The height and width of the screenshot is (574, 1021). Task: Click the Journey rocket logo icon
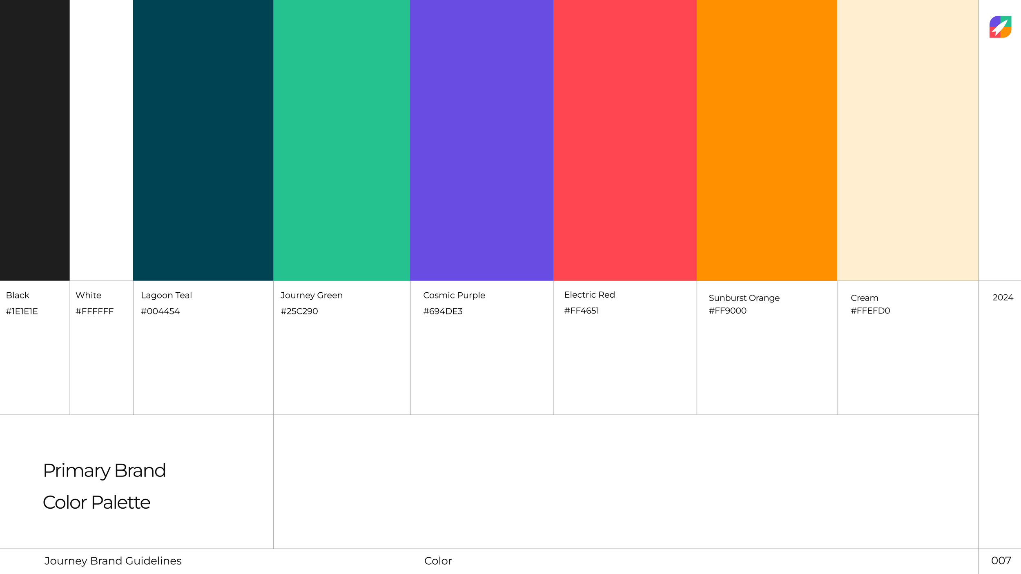coord(1000,27)
